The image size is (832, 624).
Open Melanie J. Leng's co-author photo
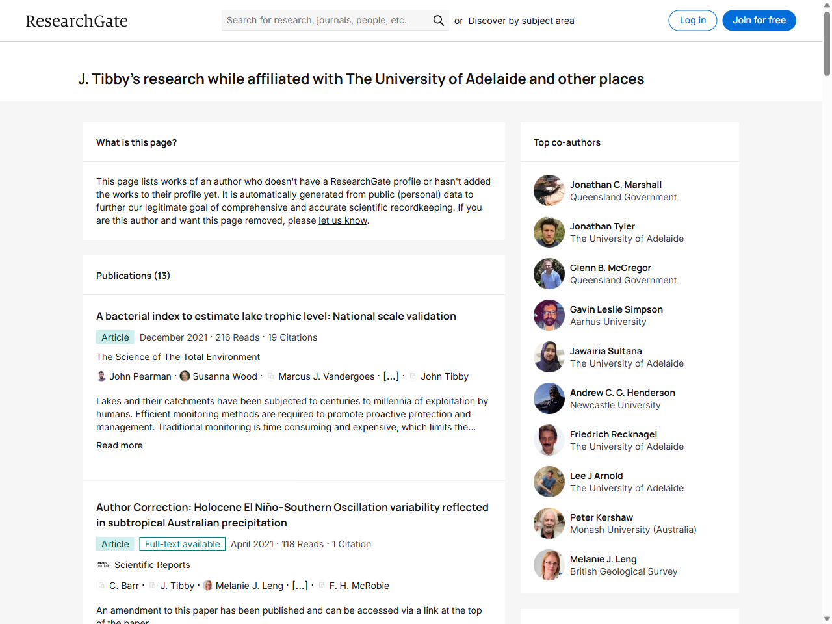pyautogui.click(x=549, y=565)
